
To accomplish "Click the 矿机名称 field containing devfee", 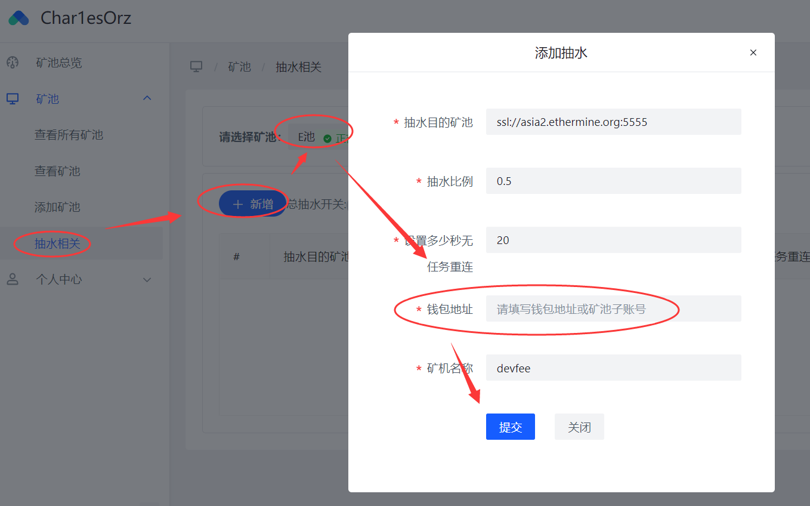I will [613, 368].
